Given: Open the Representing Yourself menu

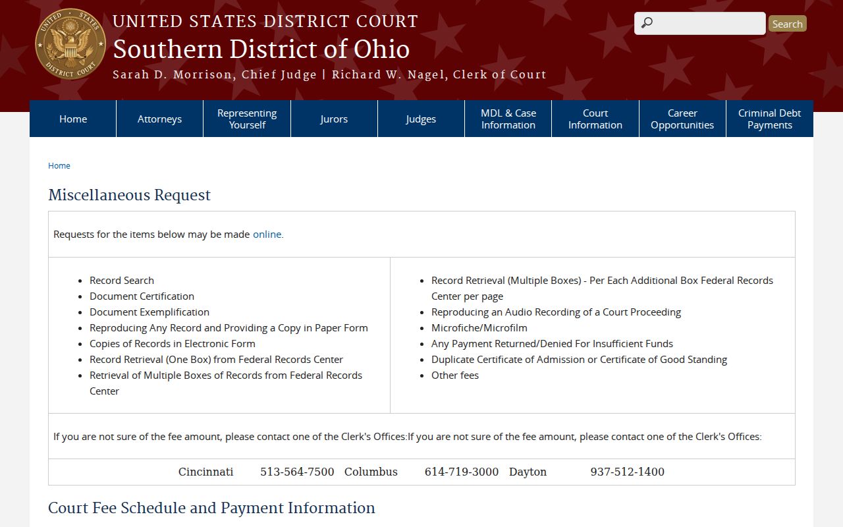Looking at the screenshot, I should [x=247, y=119].
